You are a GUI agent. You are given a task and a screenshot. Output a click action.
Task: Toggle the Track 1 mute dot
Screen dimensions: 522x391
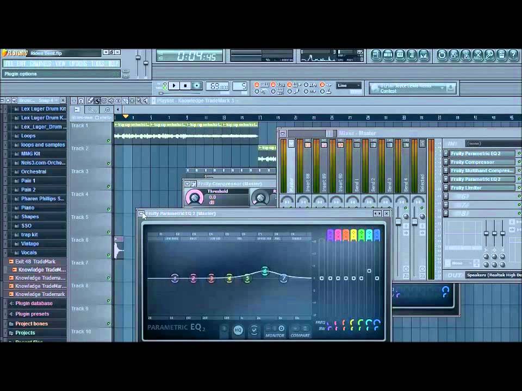(x=109, y=141)
